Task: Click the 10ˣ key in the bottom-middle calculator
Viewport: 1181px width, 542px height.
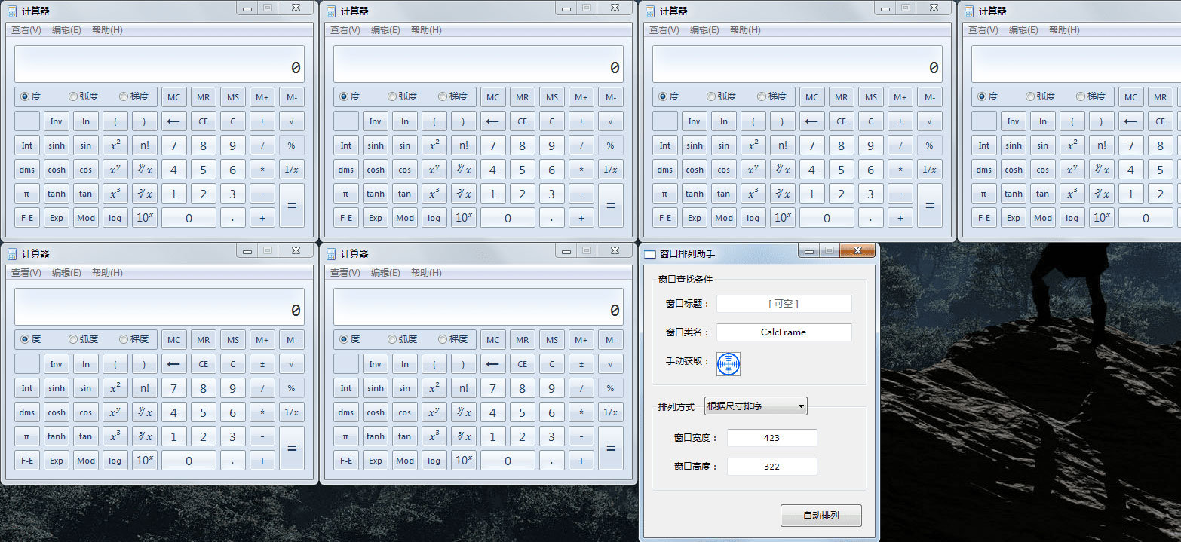Action: coord(463,460)
